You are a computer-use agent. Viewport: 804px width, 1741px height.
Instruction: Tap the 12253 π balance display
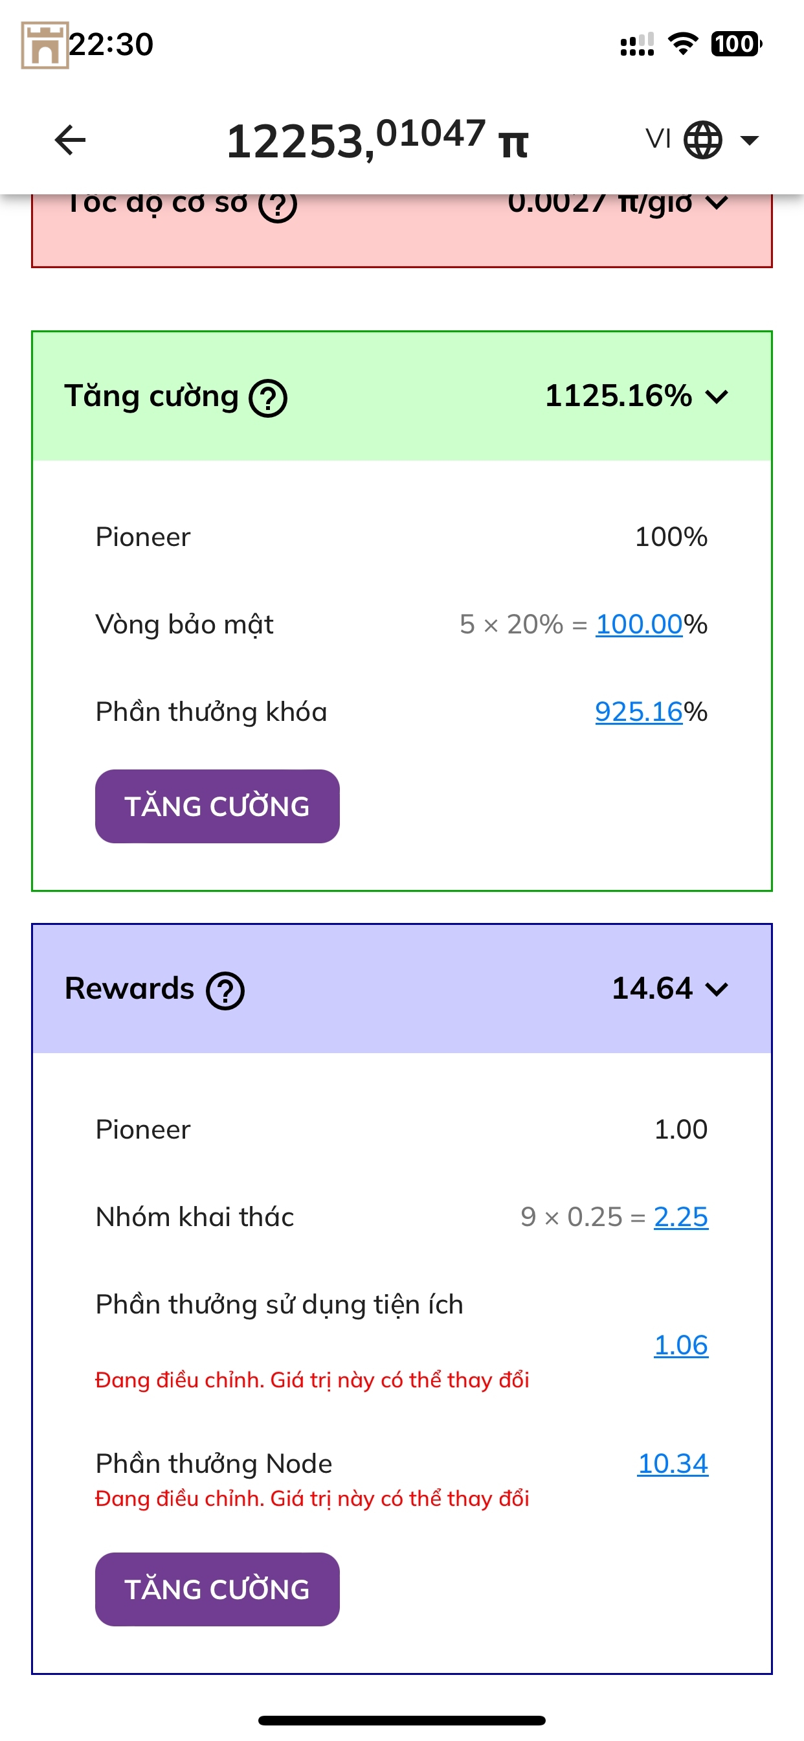click(377, 141)
